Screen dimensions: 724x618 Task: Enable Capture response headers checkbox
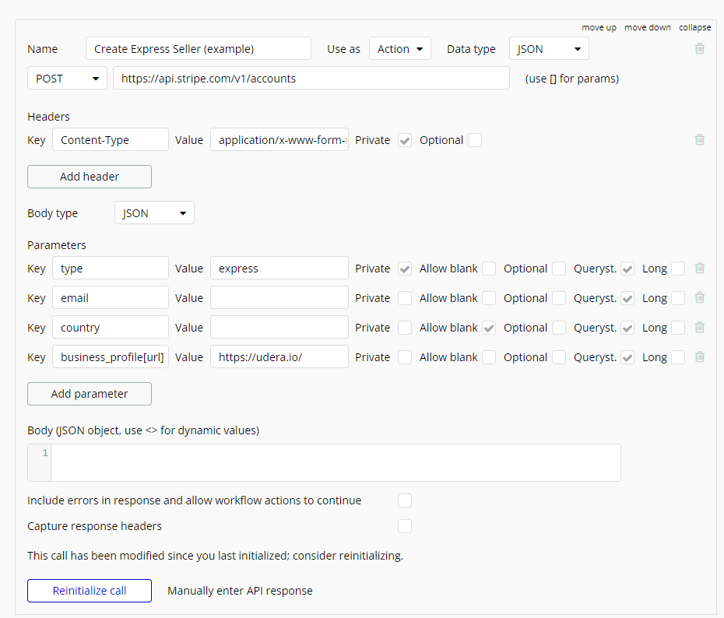405,526
